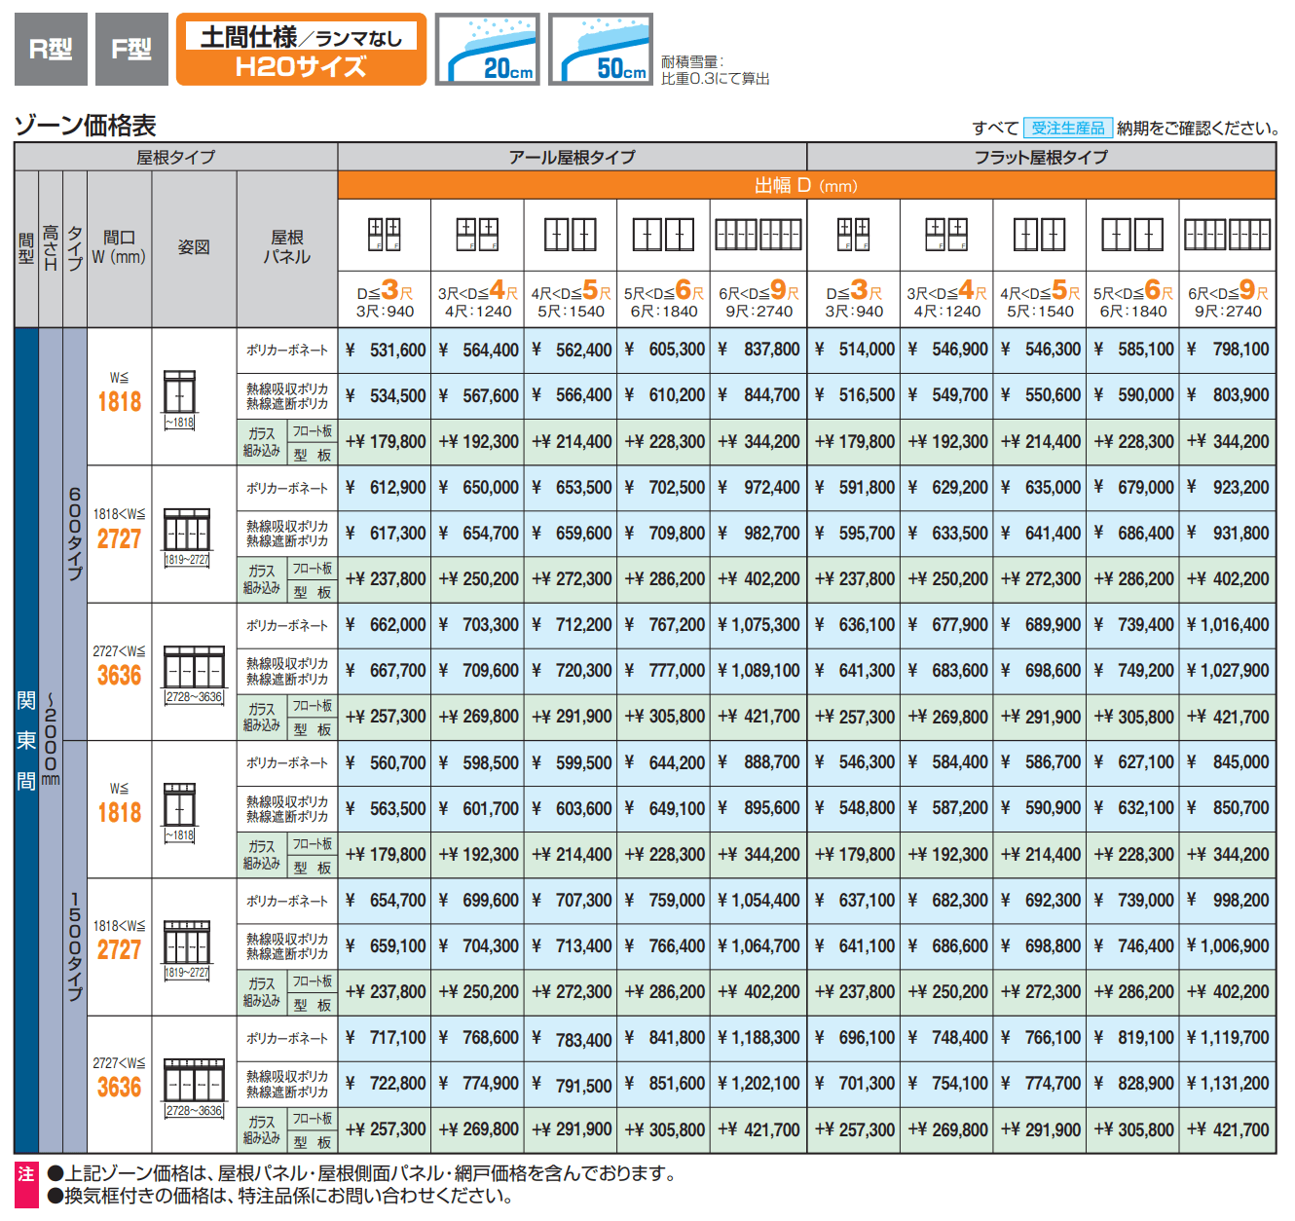The height and width of the screenshot is (1221, 1295).
Task: Select the ポリカーボネート panel option
Action: click(x=287, y=349)
